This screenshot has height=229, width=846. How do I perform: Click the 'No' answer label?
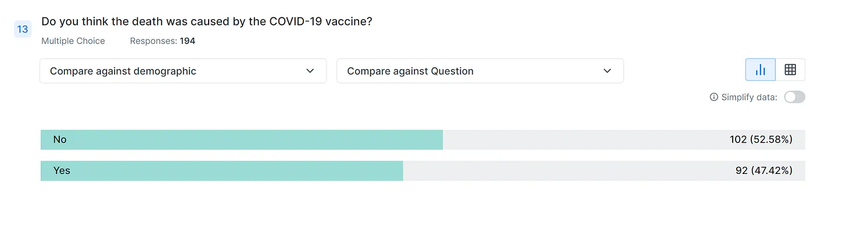click(60, 140)
